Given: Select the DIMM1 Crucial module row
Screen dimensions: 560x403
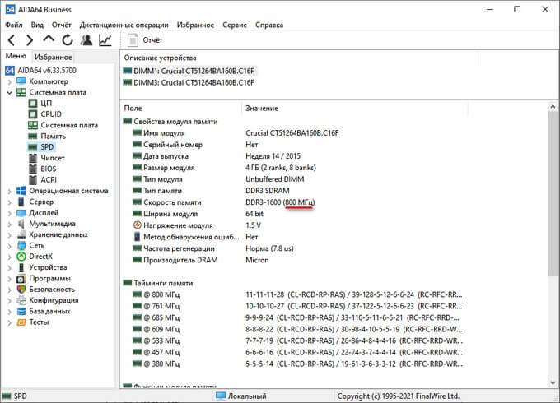Looking at the screenshot, I should coord(189,71).
